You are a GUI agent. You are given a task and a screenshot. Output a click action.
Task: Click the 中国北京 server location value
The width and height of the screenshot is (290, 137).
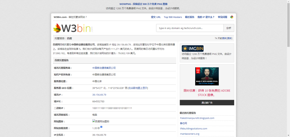(97, 82)
